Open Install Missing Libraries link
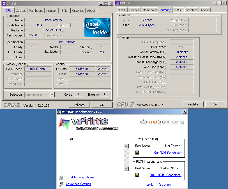Screen dimensions: 228x189 [x=80, y=177]
